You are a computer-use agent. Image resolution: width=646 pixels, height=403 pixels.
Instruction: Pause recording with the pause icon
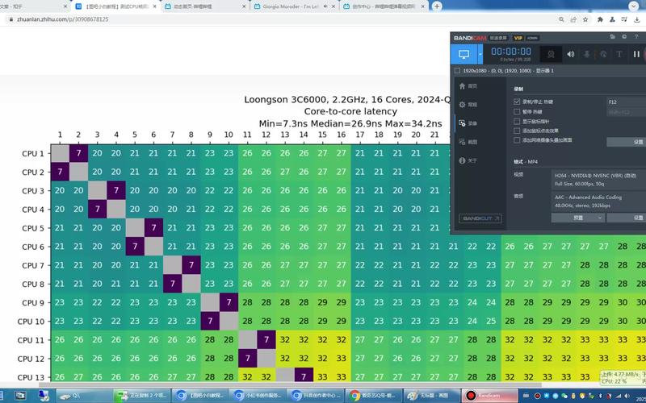point(636,54)
